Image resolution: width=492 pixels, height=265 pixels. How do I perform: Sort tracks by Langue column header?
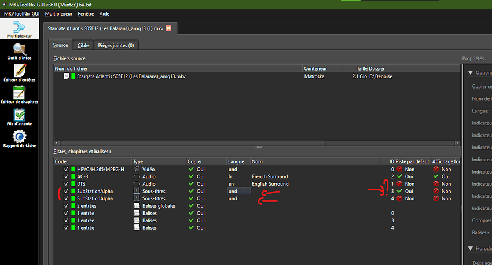click(238, 161)
